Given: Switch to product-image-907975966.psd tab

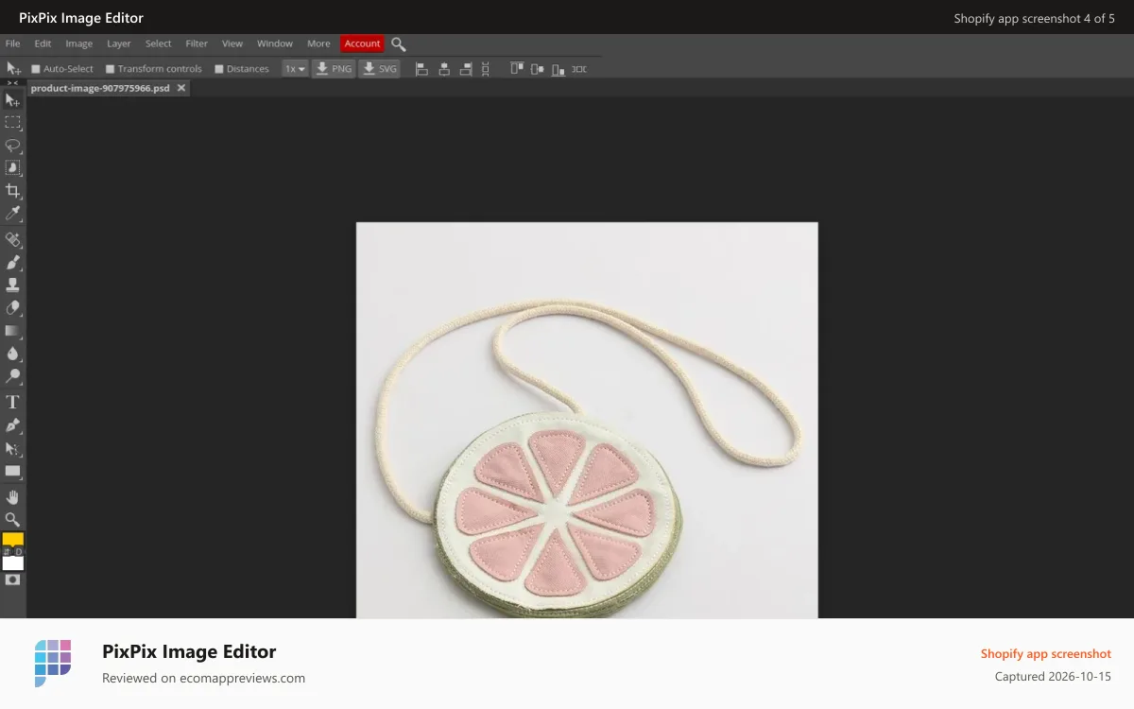Looking at the screenshot, I should [100, 88].
